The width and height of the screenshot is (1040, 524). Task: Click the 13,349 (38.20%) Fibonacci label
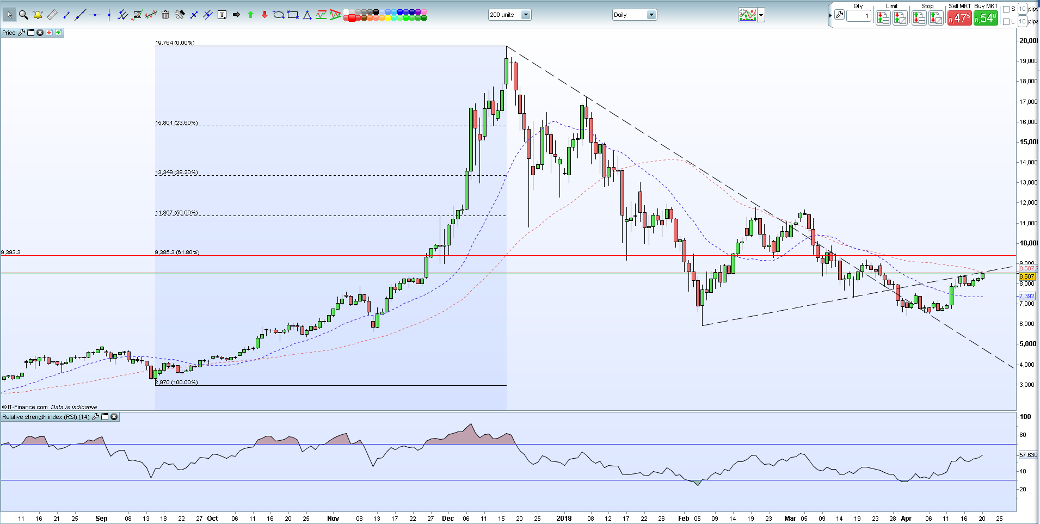coord(176,172)
